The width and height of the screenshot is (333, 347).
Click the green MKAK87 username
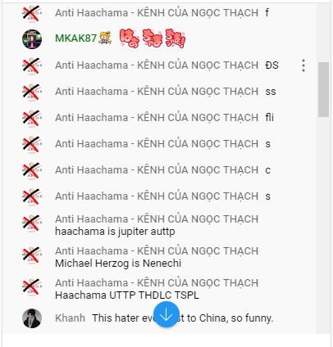(75, 38)
